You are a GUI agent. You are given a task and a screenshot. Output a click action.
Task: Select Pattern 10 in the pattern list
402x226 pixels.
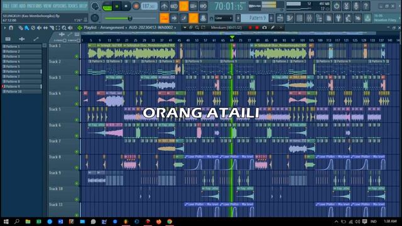tap(22, 92)
